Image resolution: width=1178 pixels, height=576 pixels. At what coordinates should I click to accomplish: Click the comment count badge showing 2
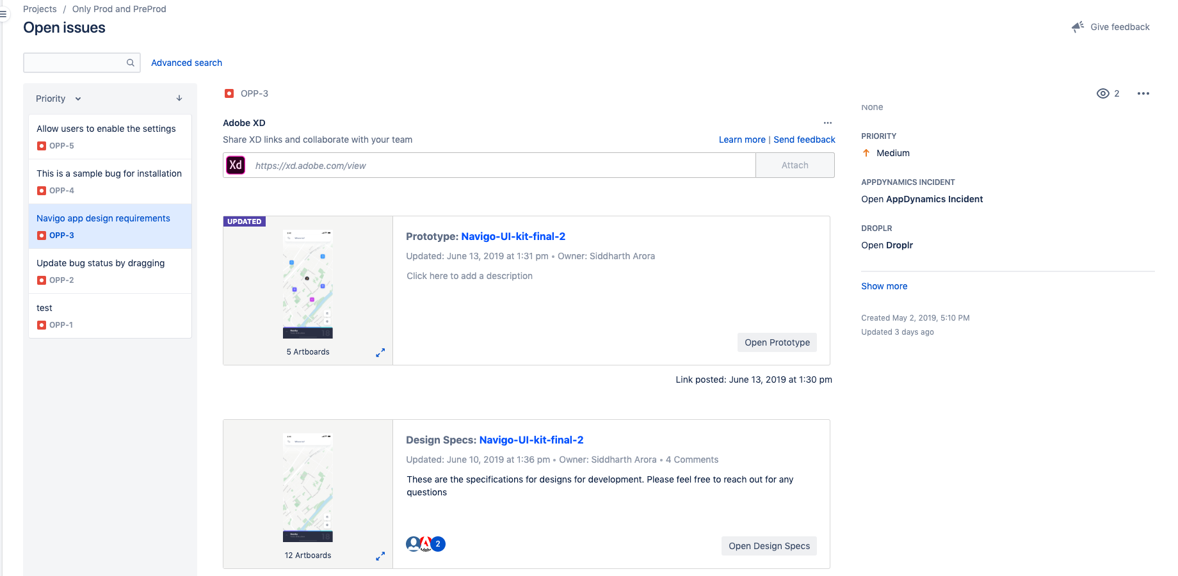tap(438, 544)
